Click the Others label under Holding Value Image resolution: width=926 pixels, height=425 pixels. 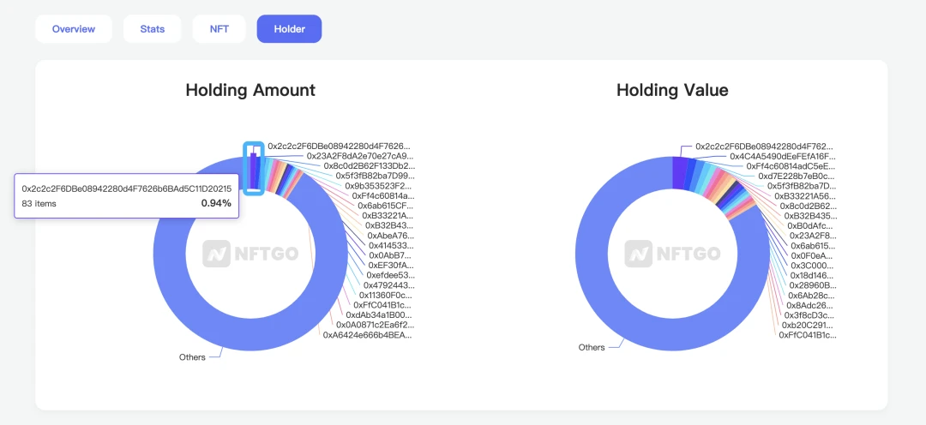point(592,347)
